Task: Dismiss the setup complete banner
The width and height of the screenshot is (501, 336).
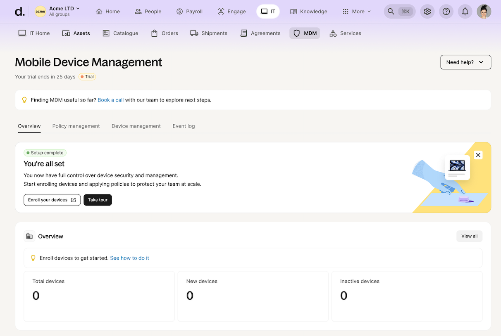Action: 478,155
